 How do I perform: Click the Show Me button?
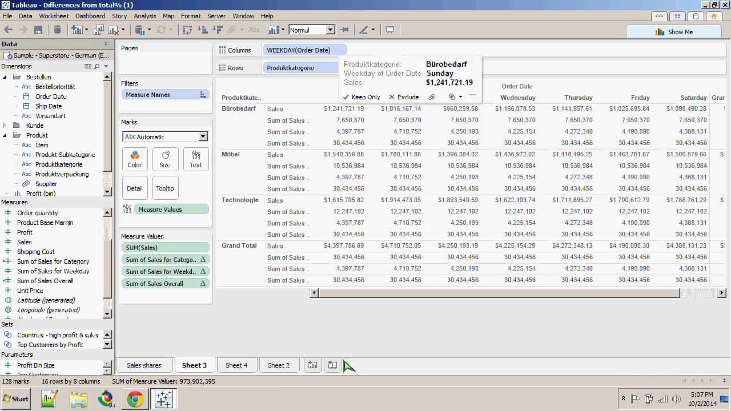click(x=674, y=32)
